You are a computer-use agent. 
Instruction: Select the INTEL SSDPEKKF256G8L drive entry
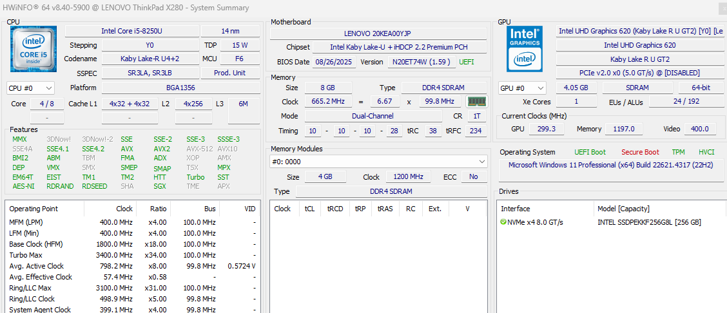click(649, 222)
